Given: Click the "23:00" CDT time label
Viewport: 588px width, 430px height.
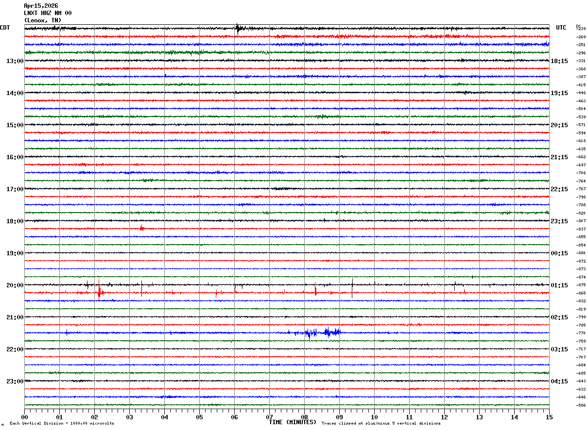Looking at the screenshot, I should 15,381.
